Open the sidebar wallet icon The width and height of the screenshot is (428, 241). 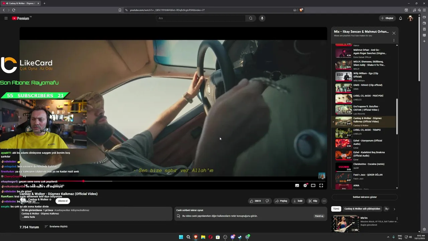[x=424, y=23]
